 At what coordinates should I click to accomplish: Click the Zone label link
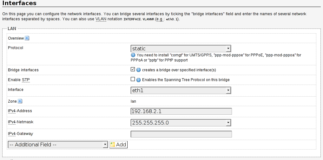12,101
